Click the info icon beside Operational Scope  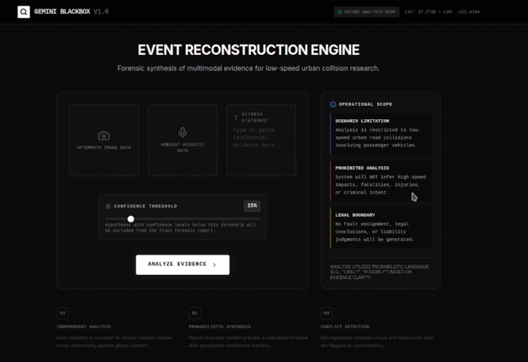(333, 104)
